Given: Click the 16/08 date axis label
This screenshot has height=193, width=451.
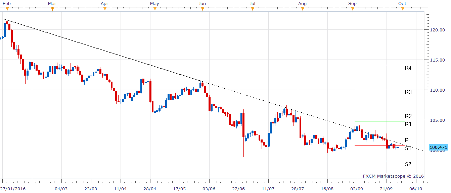Looking at the screenshot, I should click(x=327, y=189).
